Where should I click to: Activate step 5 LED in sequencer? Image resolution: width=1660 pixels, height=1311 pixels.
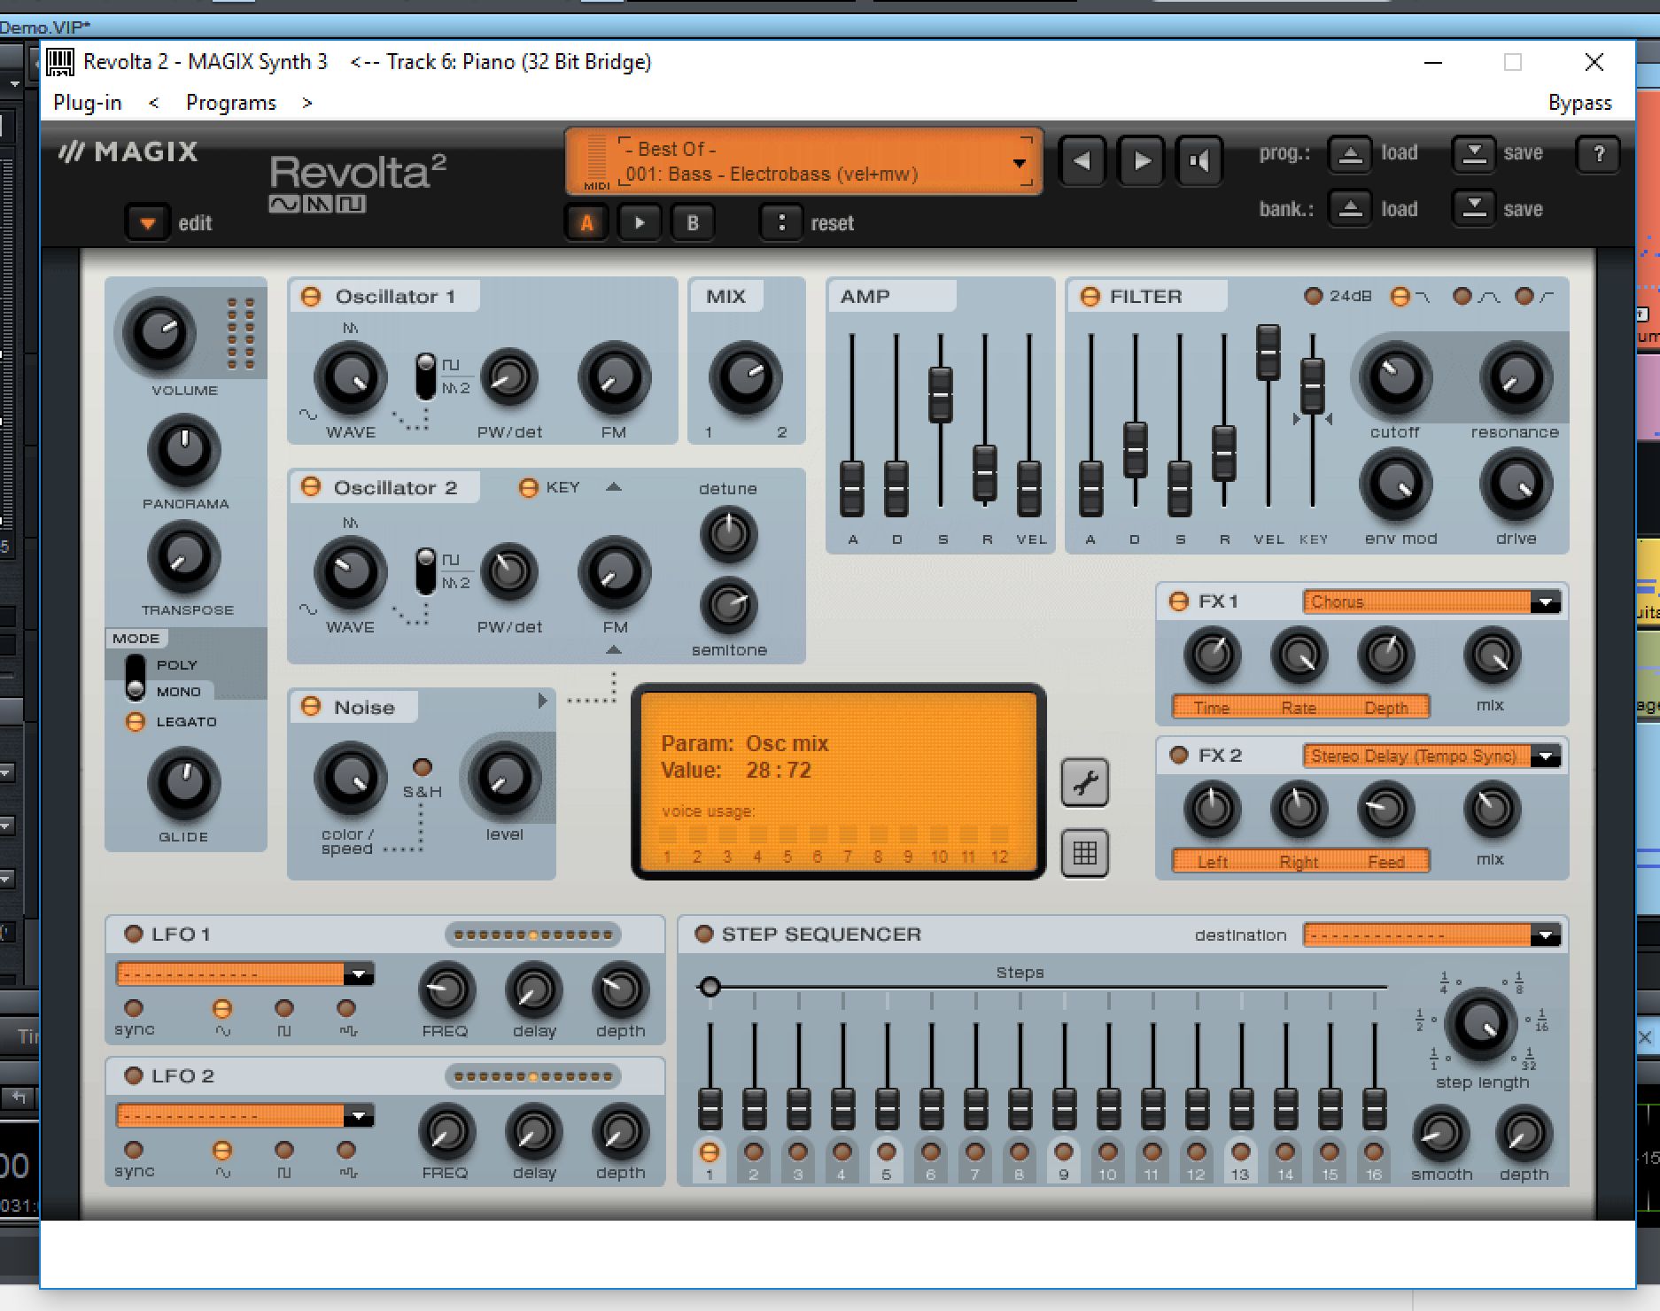[x=886, y=1152]
